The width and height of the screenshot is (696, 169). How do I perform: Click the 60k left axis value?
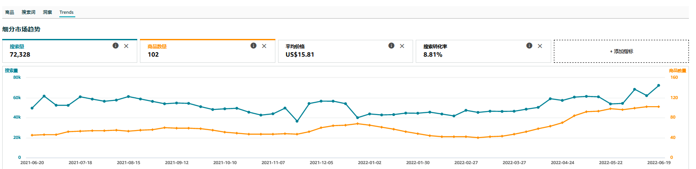pyautogui.click(x=17, y=97)
